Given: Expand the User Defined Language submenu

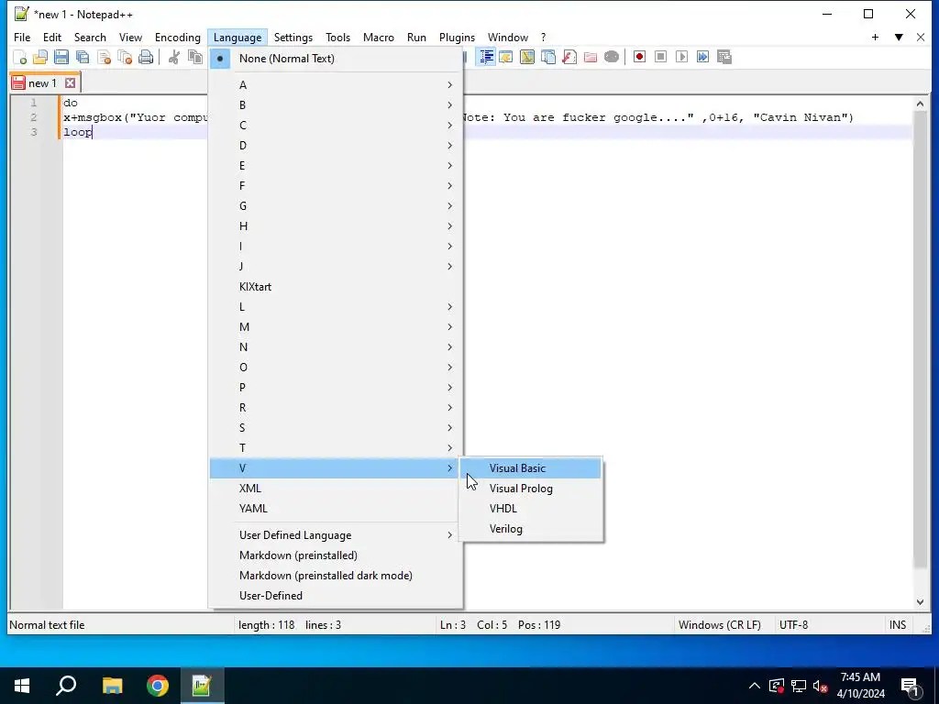Looking at the screenshot, I should [336, 535].
